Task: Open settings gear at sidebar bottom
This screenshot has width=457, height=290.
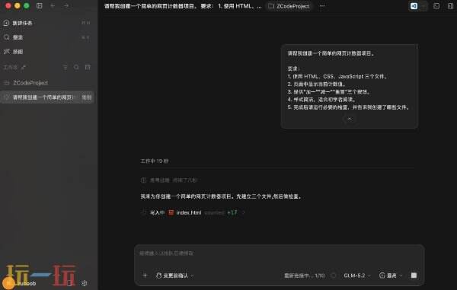Action: (x=85, y=283)
